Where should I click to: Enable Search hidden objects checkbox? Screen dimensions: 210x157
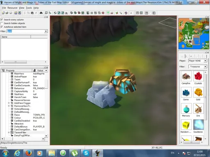point(2,23)
